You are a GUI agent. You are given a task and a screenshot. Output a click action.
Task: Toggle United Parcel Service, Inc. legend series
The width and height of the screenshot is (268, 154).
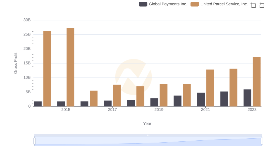(219, 4)
